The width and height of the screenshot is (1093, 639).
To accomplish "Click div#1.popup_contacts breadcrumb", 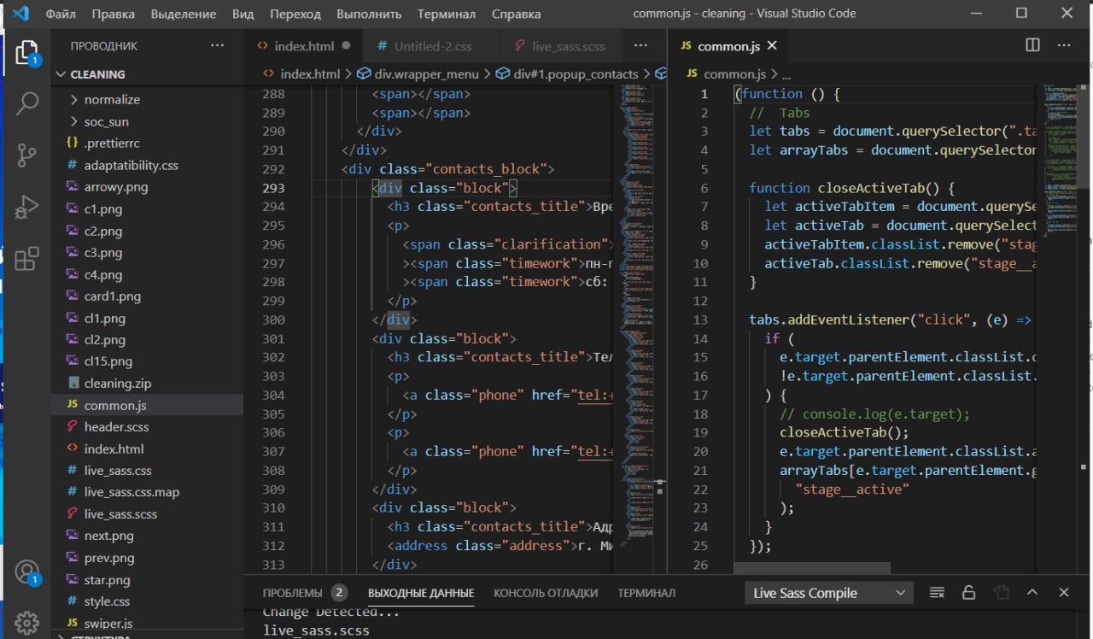I will coord(567,74).
